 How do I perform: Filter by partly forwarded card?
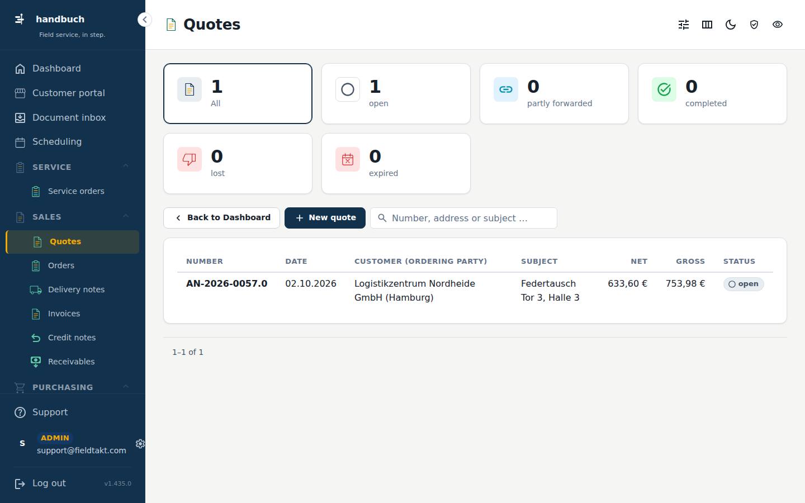(x=554, y=93)
